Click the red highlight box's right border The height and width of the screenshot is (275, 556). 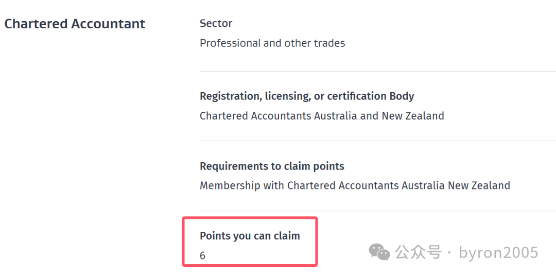click(x=316, y=242)
